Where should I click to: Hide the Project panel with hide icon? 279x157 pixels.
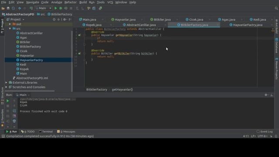point(70,19)
